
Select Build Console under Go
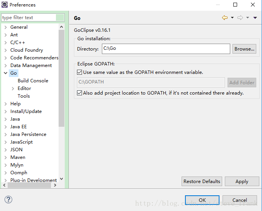point(33,81)
